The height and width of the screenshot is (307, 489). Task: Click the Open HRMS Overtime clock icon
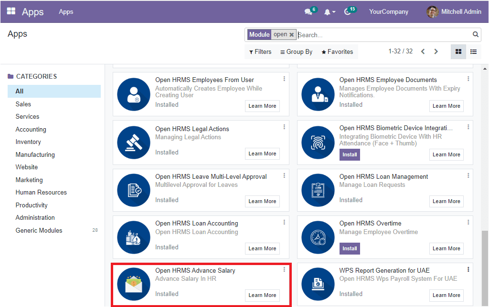pos(318,237)
